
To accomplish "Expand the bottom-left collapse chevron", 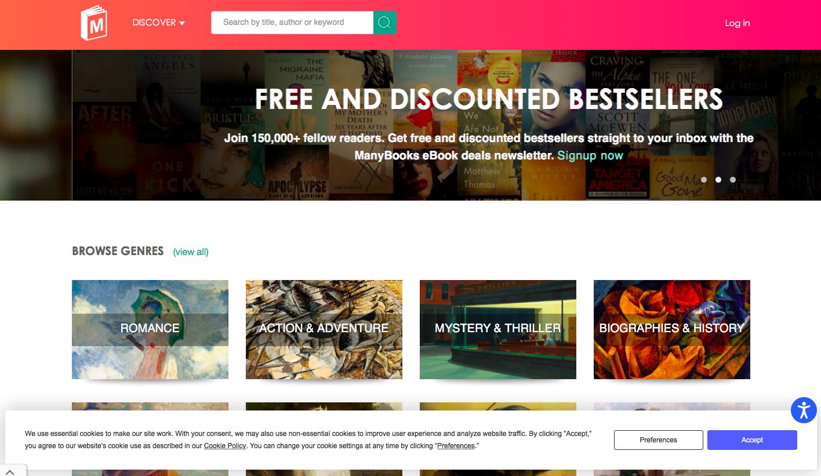I will (10, 471).
